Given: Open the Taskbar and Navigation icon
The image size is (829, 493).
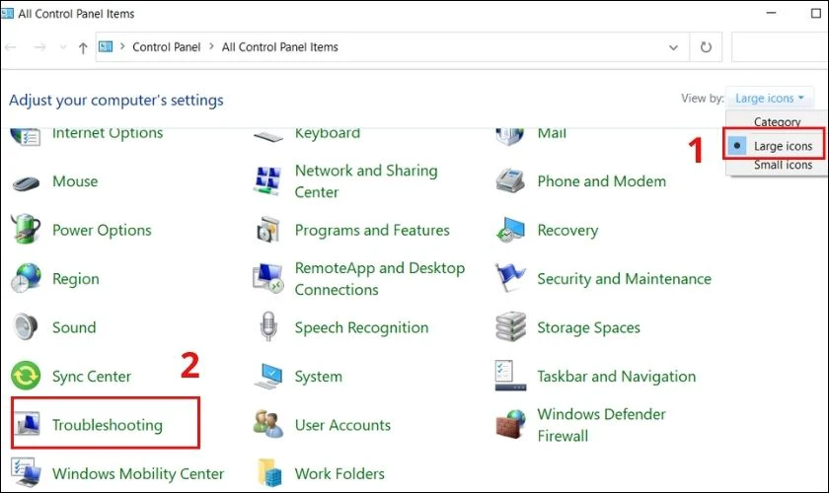Looking at the screenshot, I should tap(510, 376).
